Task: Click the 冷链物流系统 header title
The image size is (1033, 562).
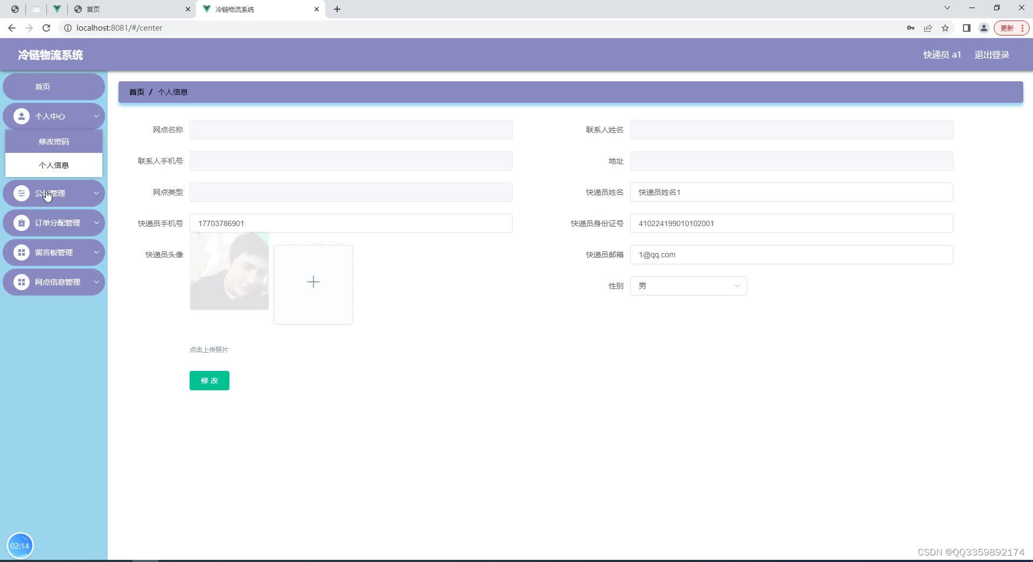Action: (x=51, y=55)
